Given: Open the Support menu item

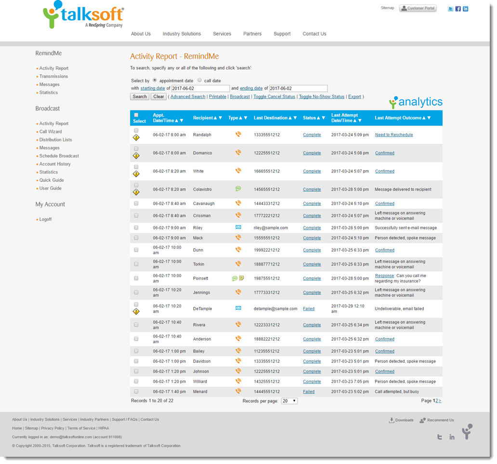Looking at the screenshot, I should tap(282, 34).
